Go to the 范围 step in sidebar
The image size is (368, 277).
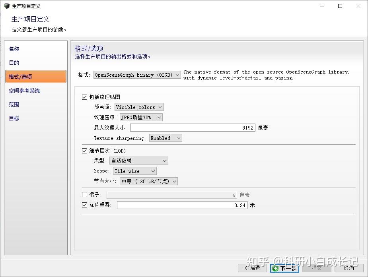point(14,105)
